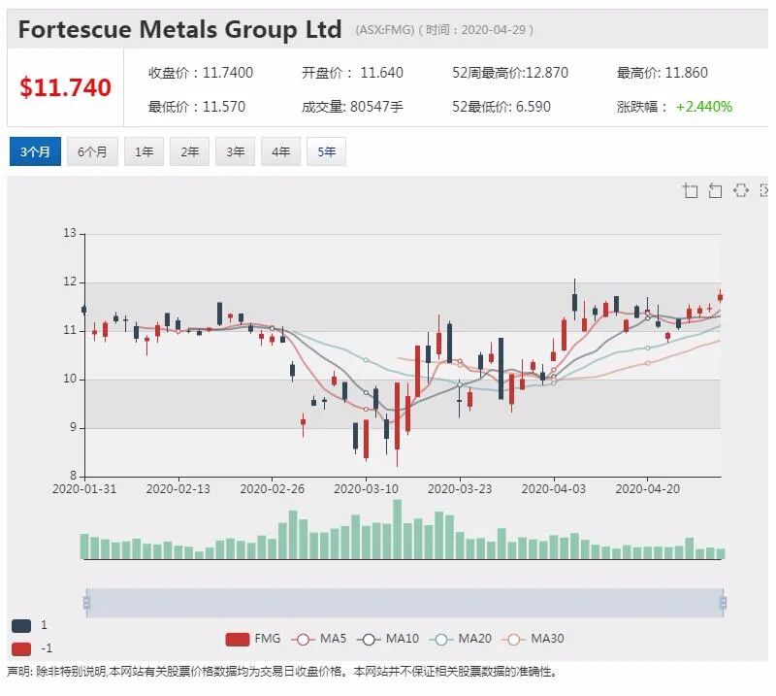Click the 开盘价 11.640 value
The image size is (776, 696).
[x=352, y=73]
